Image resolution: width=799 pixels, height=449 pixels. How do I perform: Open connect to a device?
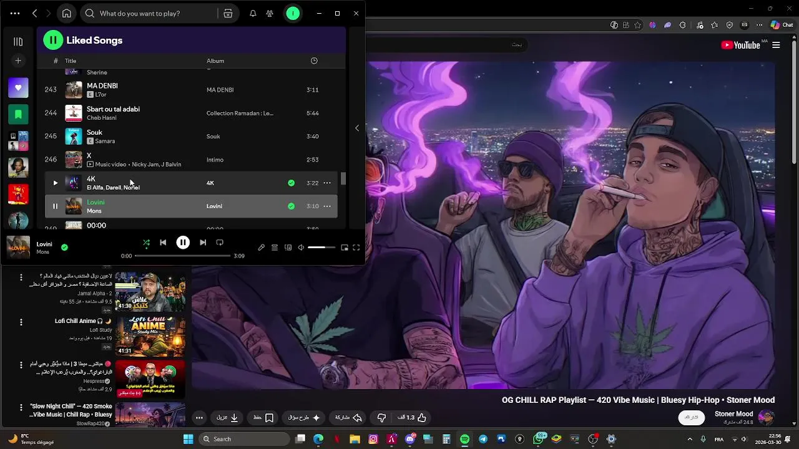click(288, 248)
